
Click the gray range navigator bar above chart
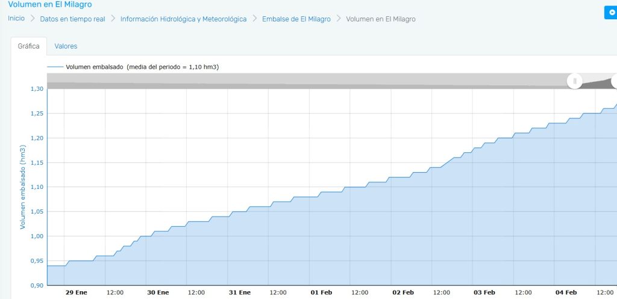[301, 81]
